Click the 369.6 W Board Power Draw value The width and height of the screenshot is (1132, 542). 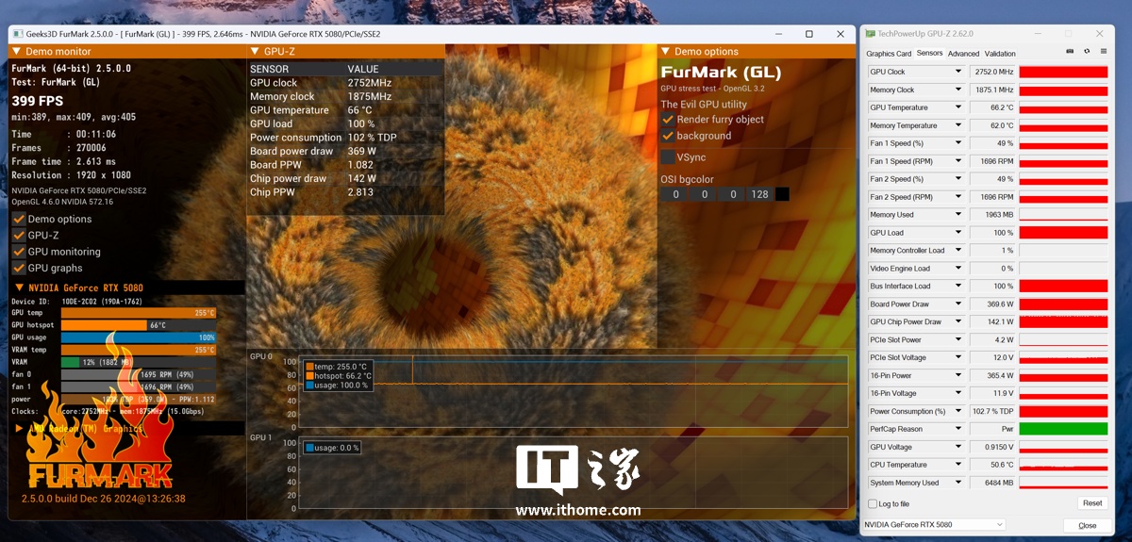993,304
